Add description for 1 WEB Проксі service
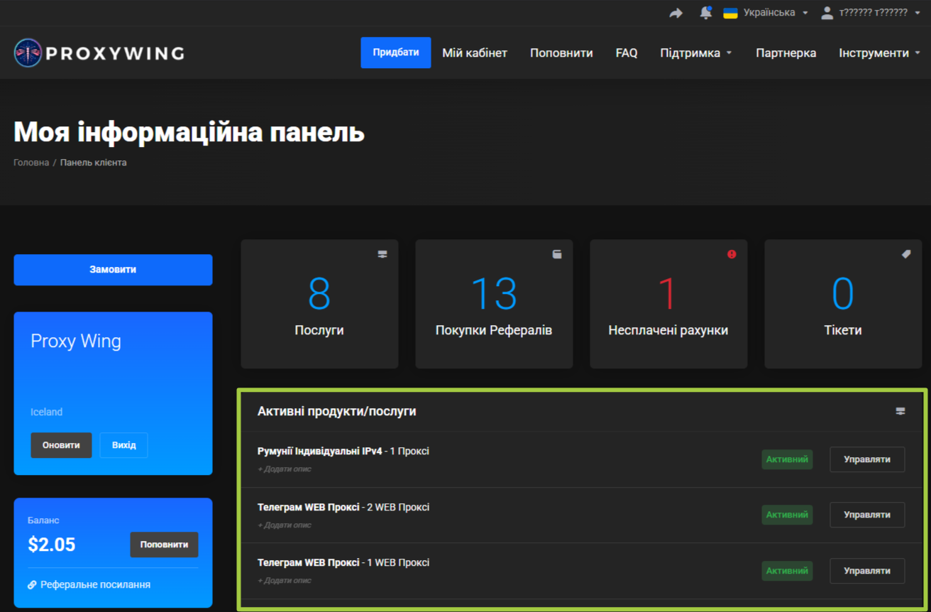The image size is (931, 612). pyautogui.click(x=284, y=581)
